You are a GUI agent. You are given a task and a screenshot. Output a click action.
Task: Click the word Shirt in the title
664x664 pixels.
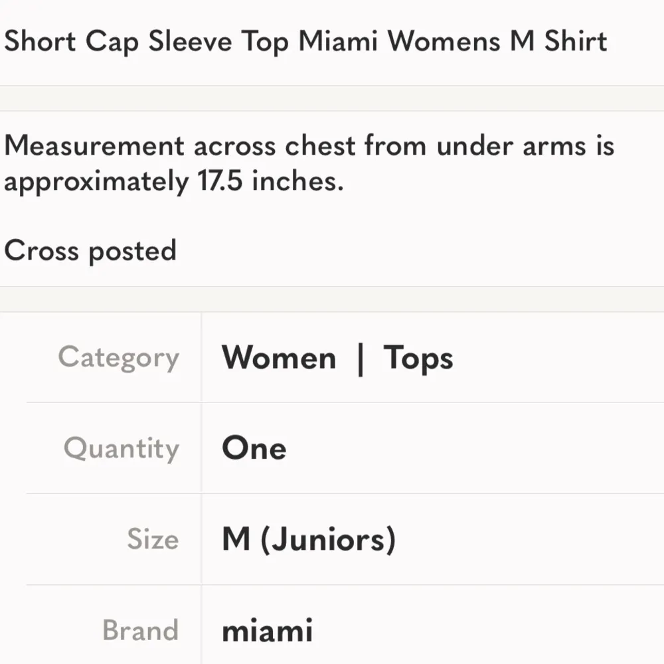pos(576,41)
